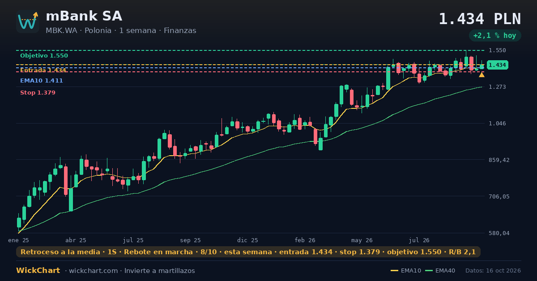The width and height of the screenshot is (537, 281).
Task: Select the "mBank SA" title
Action: (x=84, y=16)
